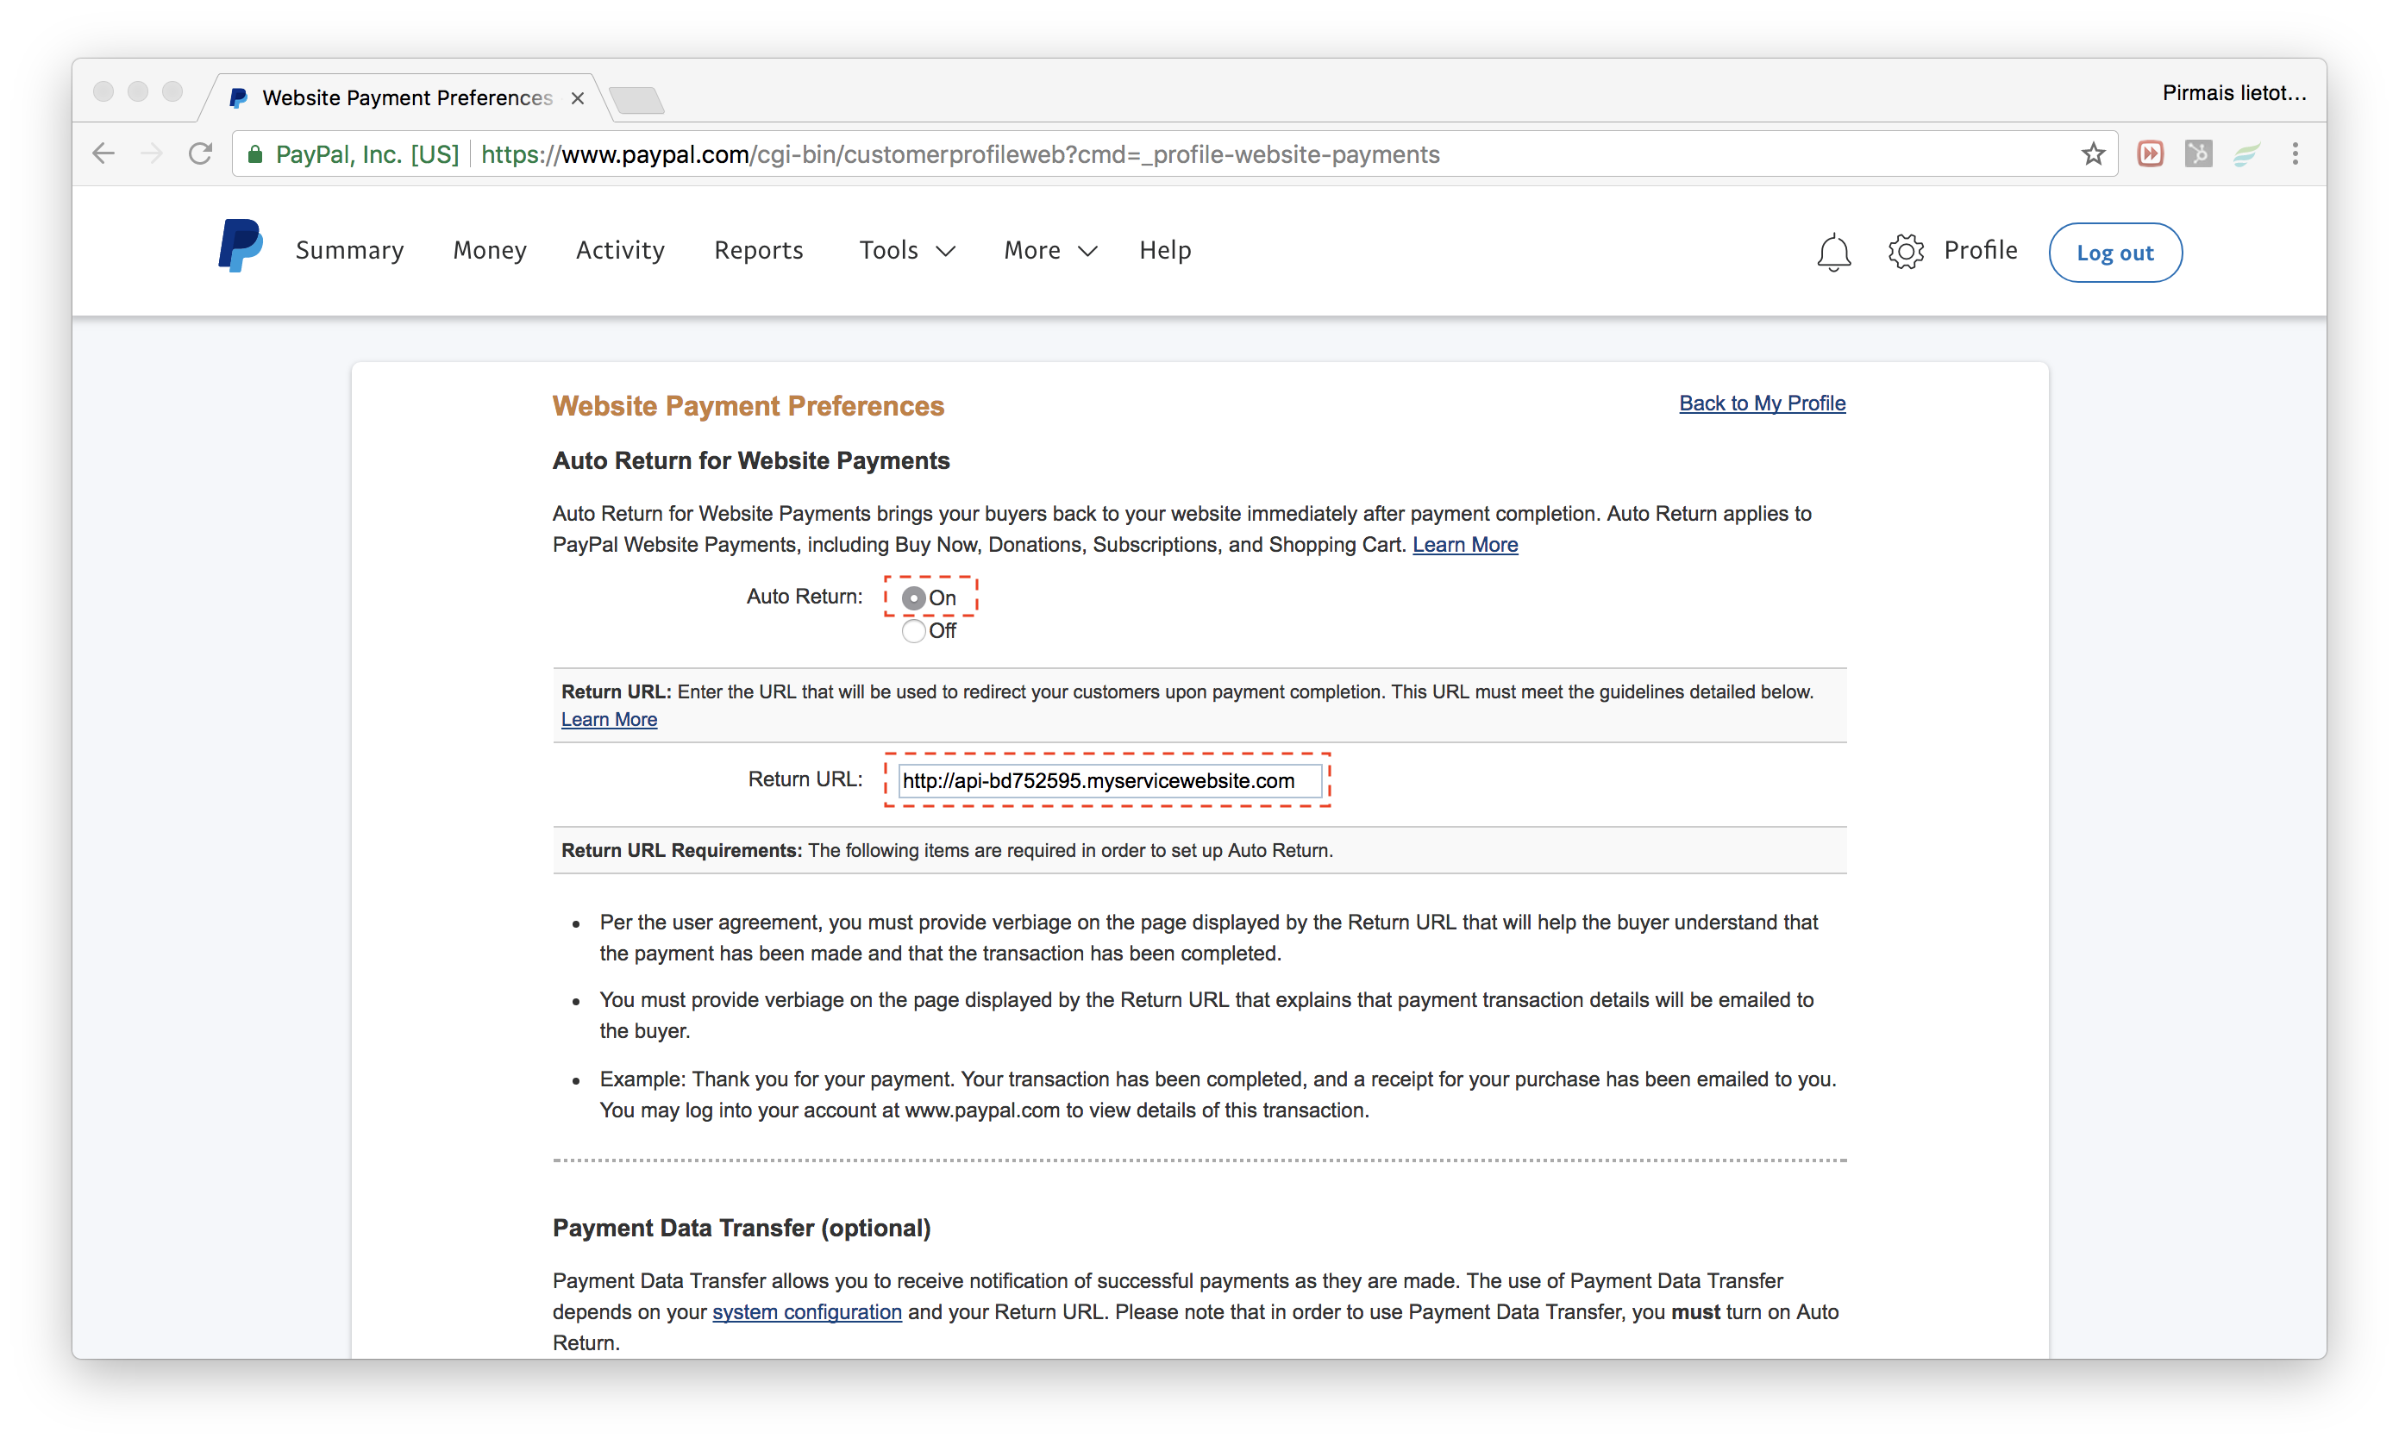Image resolution: width=2399 pixels, height=1445 pixels.
Task: Open Chrome three-dot menu
Action: tap(2295, 153)
